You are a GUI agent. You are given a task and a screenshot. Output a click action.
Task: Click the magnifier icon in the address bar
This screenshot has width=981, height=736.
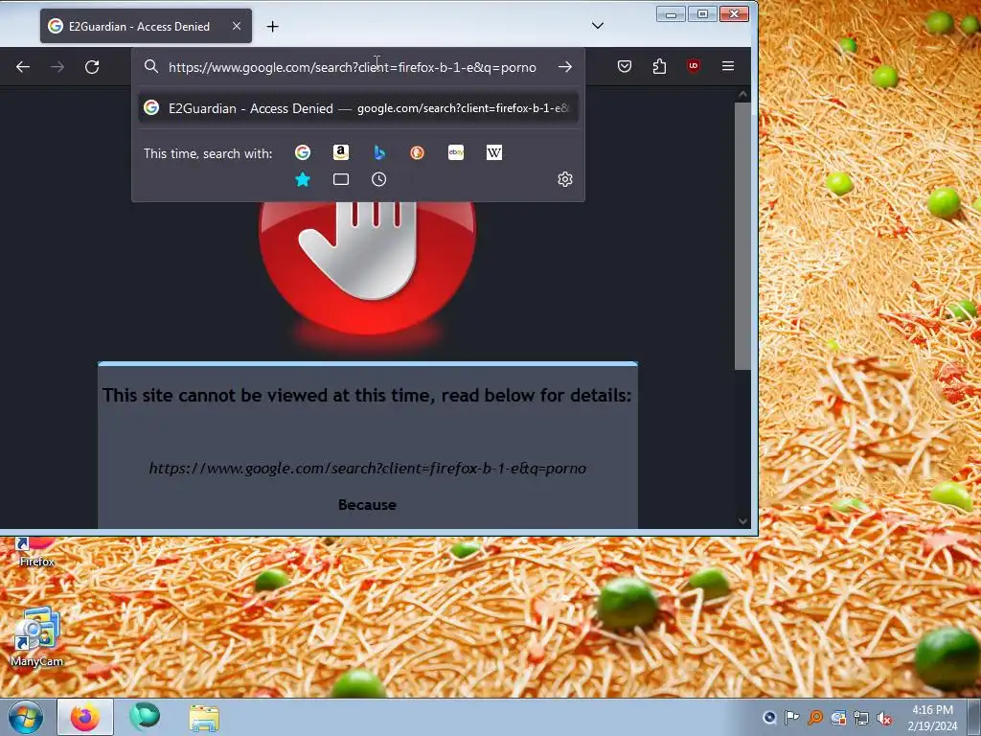(150, 66)
